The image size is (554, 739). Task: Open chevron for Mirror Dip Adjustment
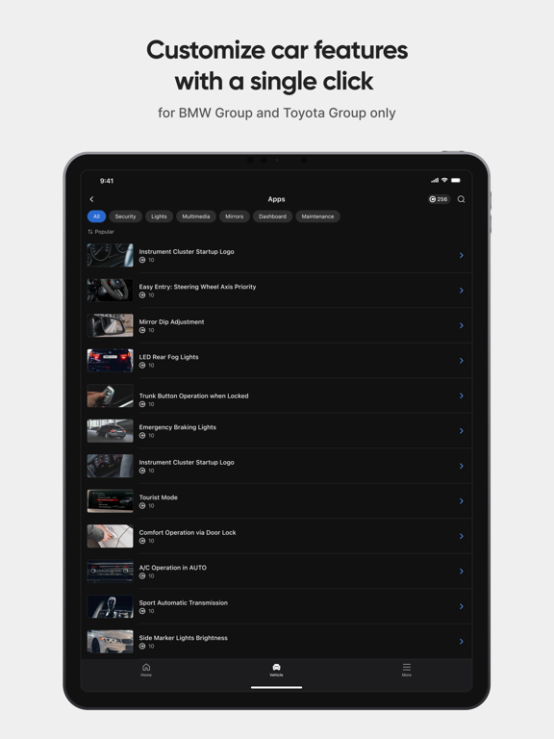pyautogui.click(x=462, y=325)
